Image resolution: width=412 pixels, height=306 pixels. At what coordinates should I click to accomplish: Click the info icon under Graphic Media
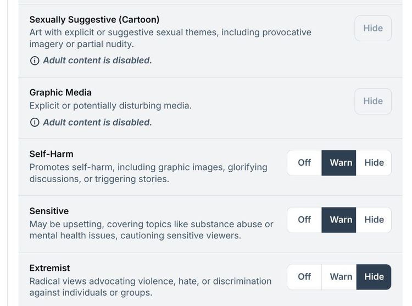pos(35,122)
